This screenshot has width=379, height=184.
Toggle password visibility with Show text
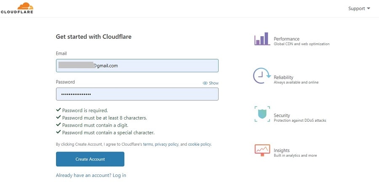(214, 83)
